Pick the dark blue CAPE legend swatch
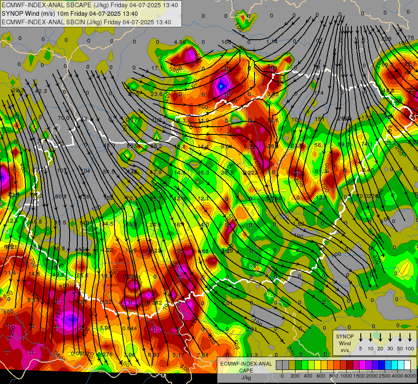The image size is (418, 384). [381, 365]
